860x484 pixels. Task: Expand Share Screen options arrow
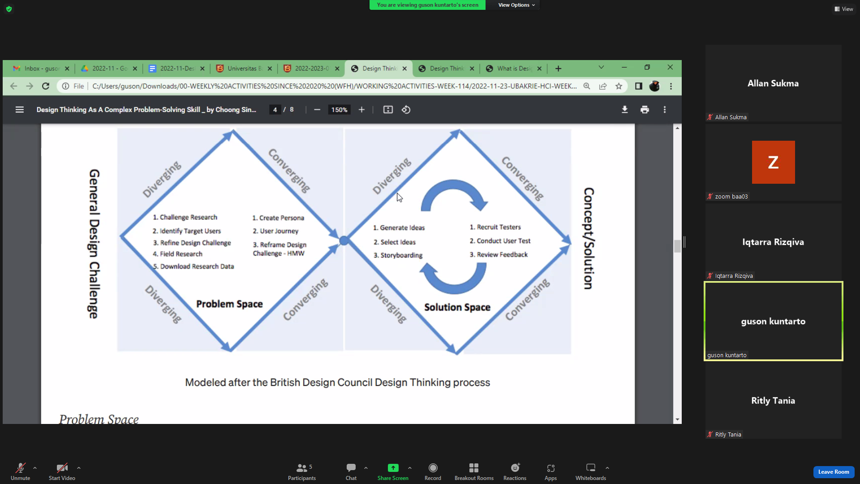410,468
